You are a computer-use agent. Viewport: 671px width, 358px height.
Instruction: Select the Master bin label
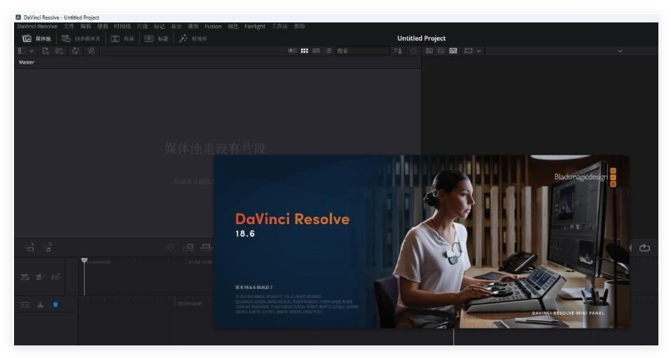[x=27, y=62]
